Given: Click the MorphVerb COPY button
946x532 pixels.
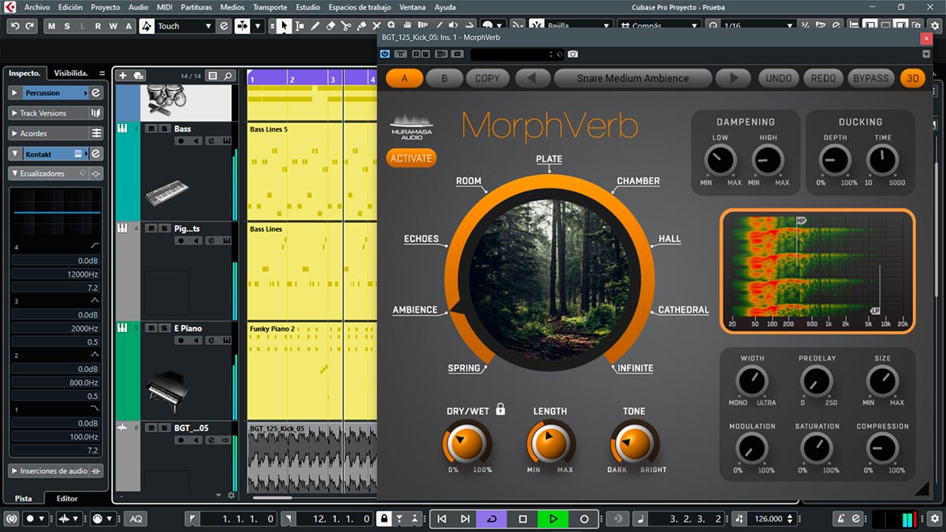Looking at the screenshot, I should [x=487, y=78].
